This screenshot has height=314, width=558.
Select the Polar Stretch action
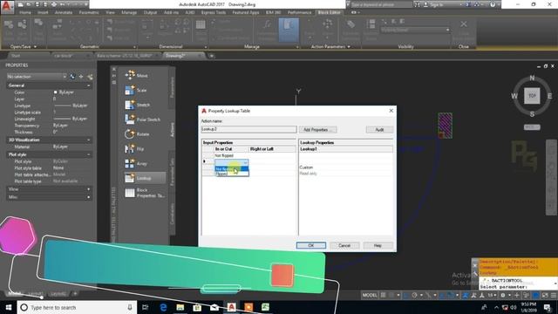[x=143, y=119]
